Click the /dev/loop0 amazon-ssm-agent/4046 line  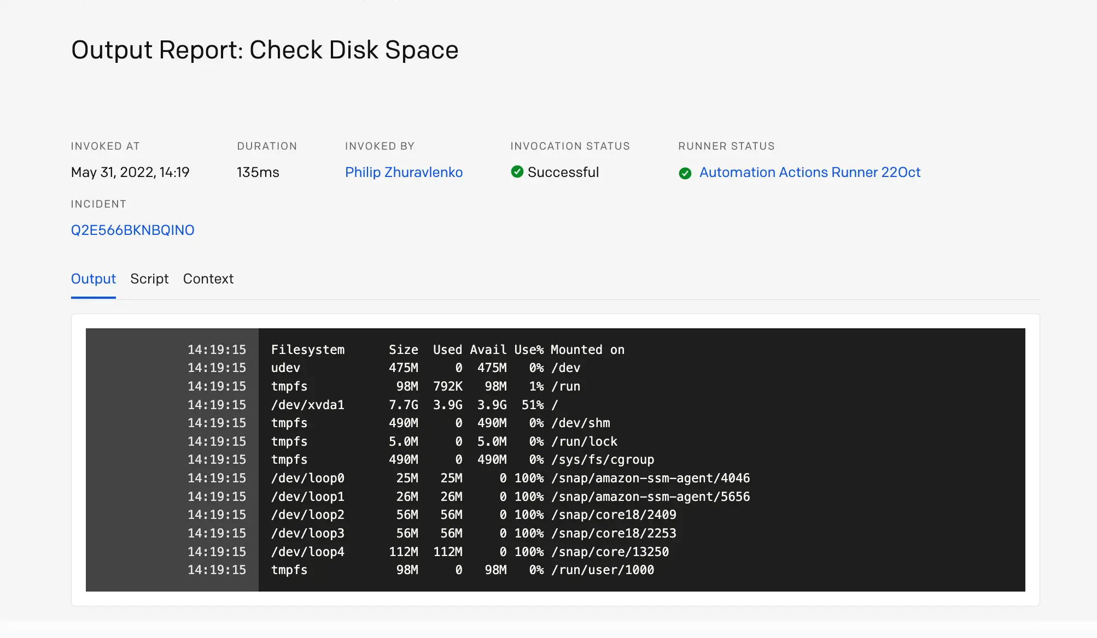coord(510,478)
